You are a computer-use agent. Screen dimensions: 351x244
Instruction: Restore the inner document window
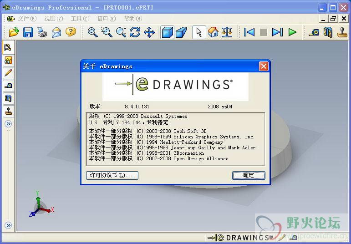point(333,19)
